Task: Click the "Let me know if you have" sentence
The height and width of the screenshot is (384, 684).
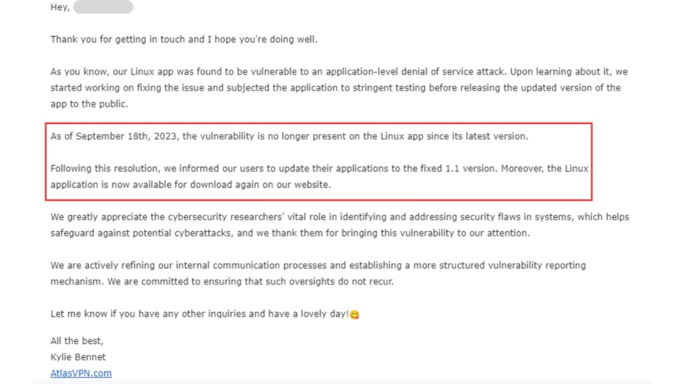Action: click(200, 314)
